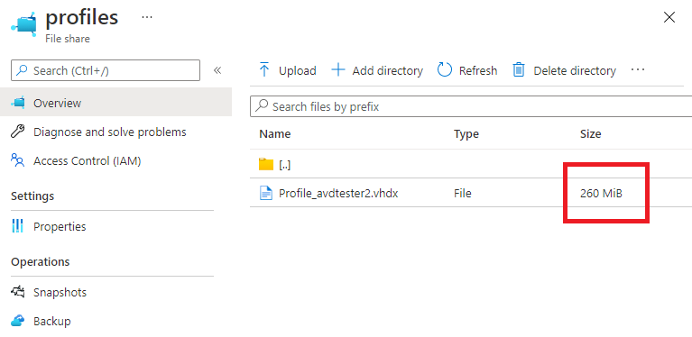This screenshot has height=337, width=692.
Task: Click the Properties bars icon
Action: 18,226
